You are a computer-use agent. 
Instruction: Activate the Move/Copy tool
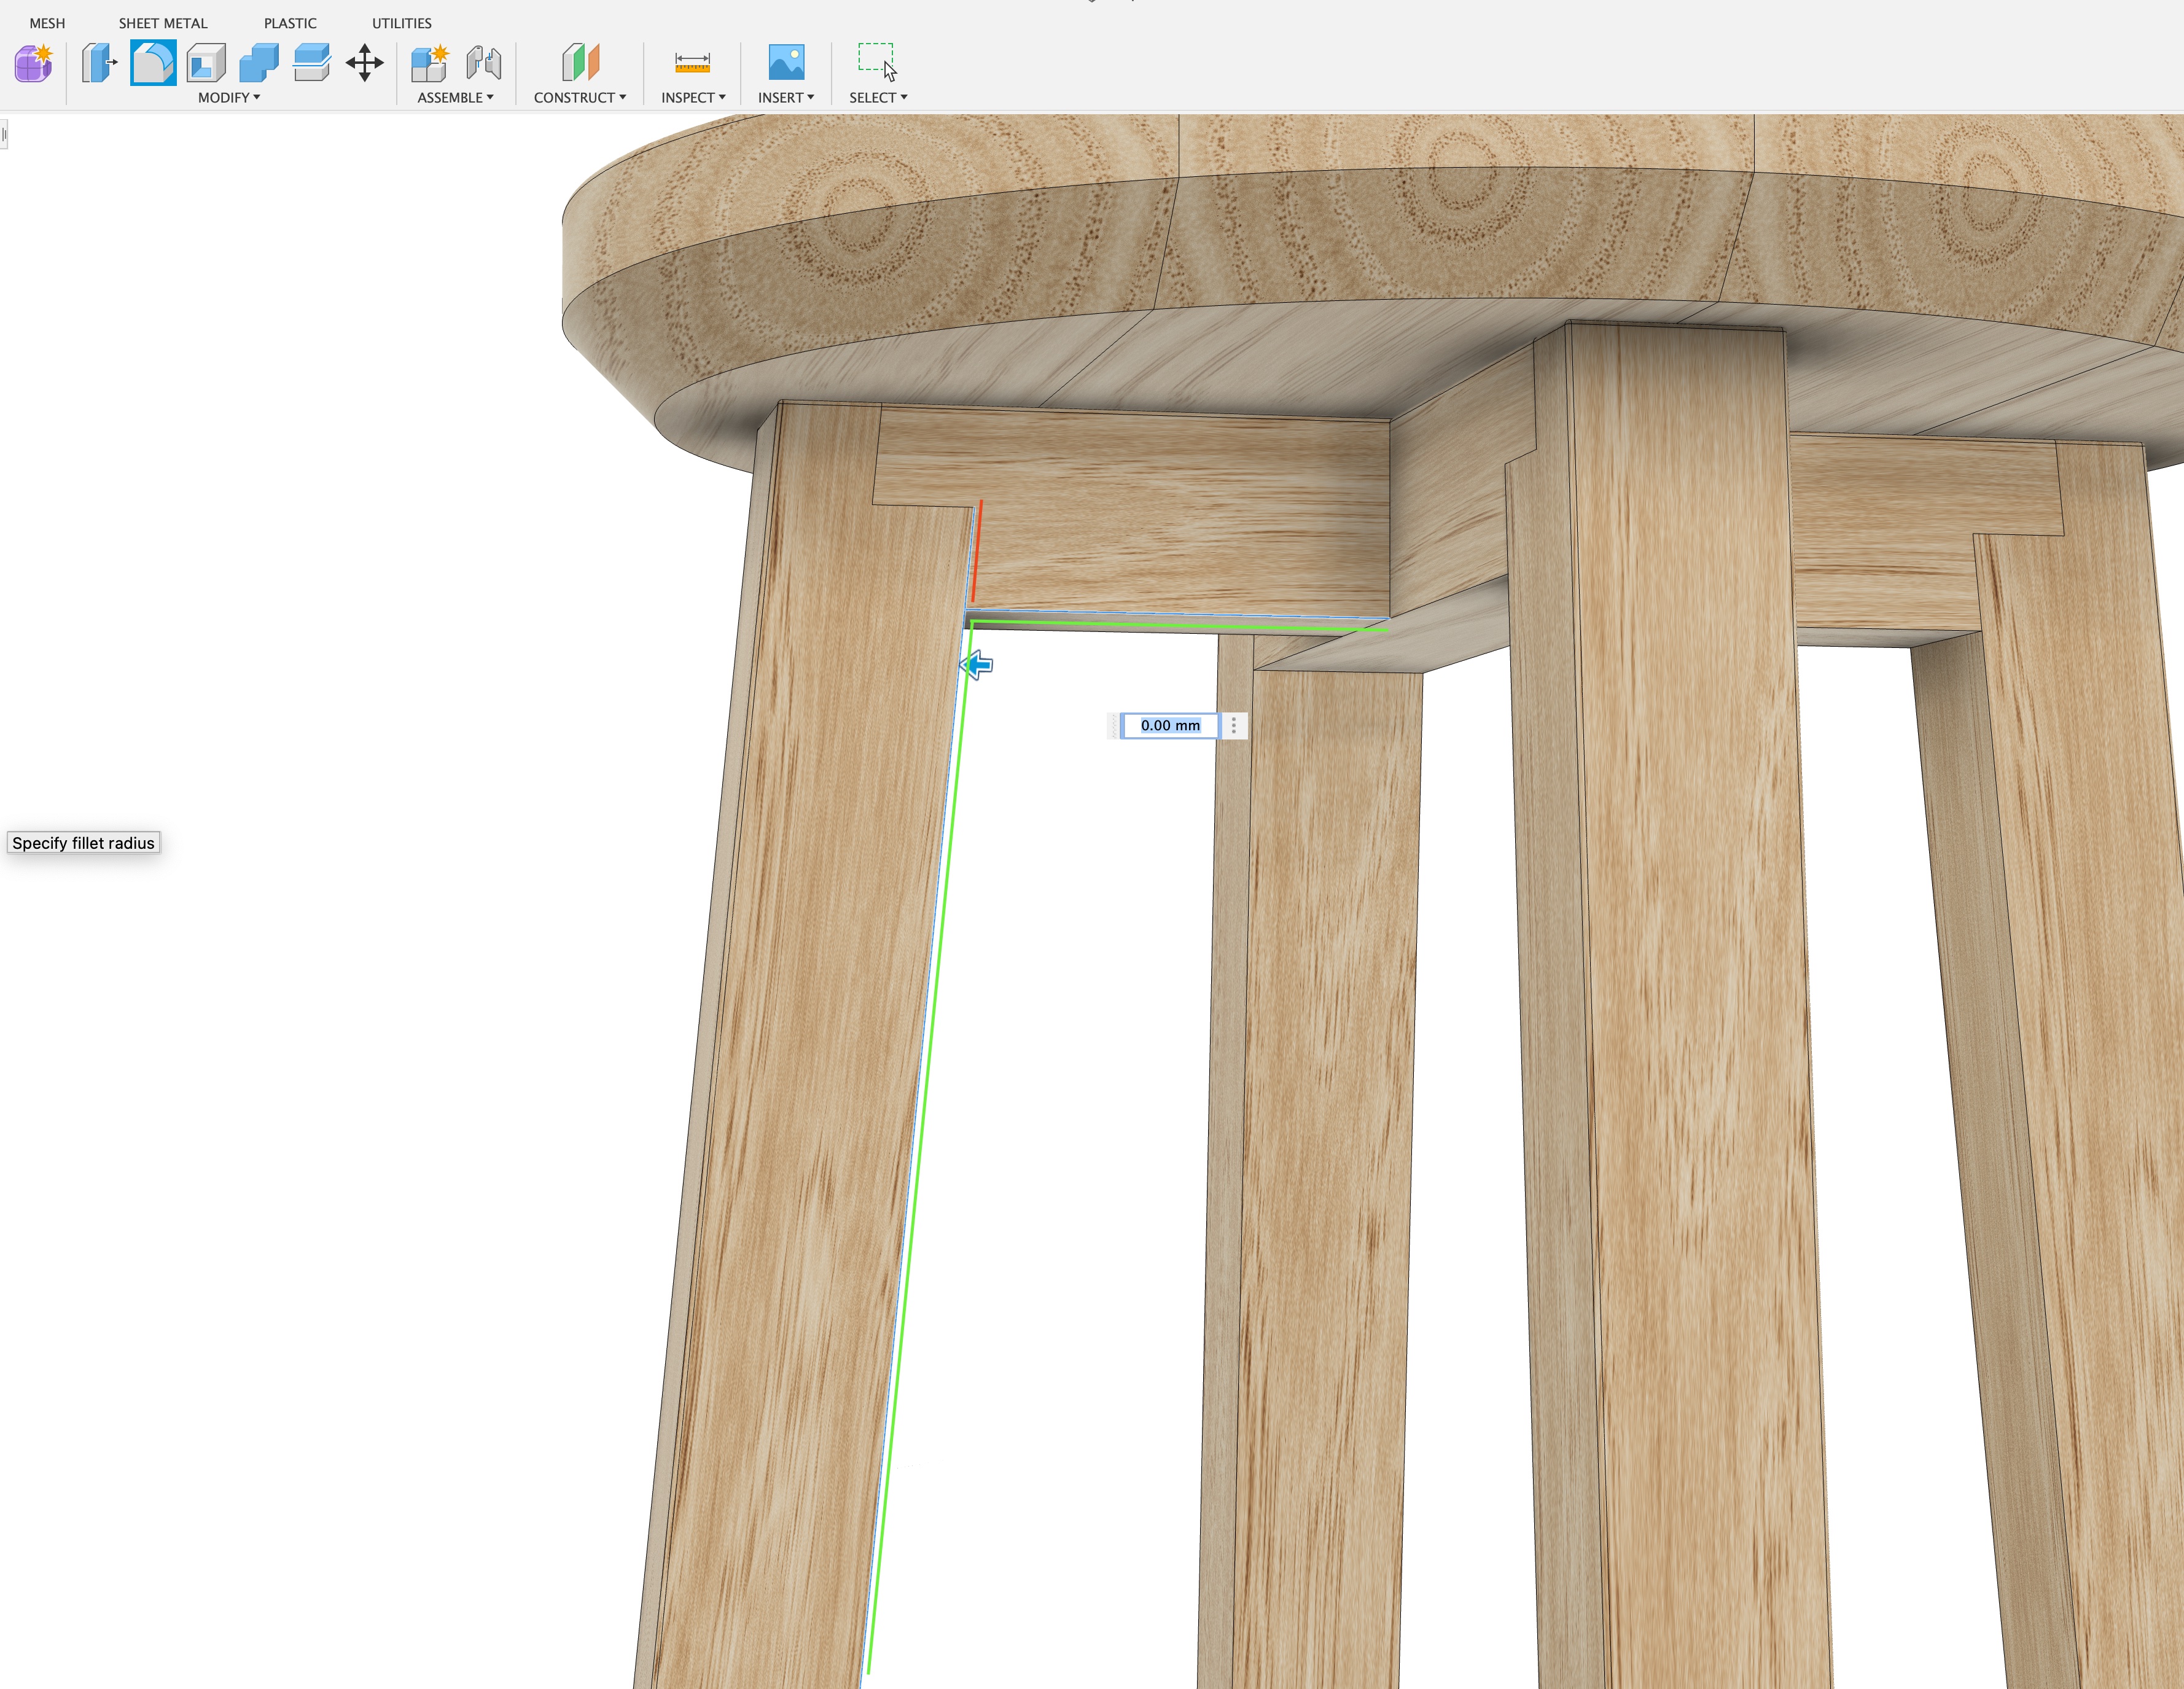coord(364,62)
